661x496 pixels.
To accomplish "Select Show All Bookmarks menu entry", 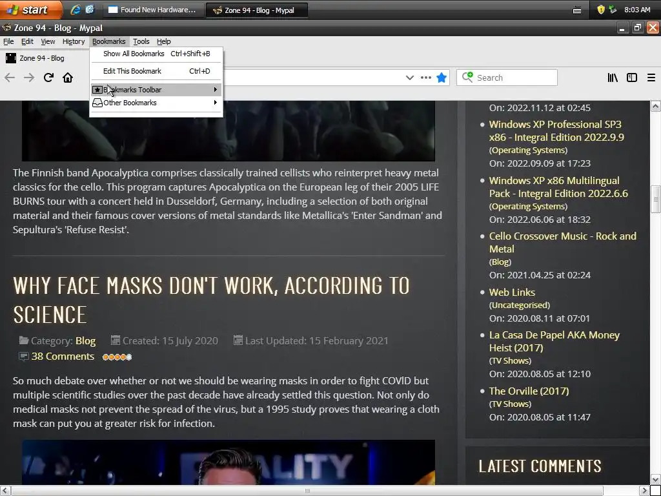I will tap(156, 54).
